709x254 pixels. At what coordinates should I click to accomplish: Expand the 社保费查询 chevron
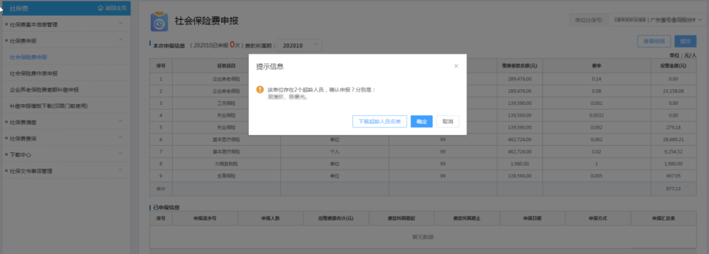tap(120, 138)
